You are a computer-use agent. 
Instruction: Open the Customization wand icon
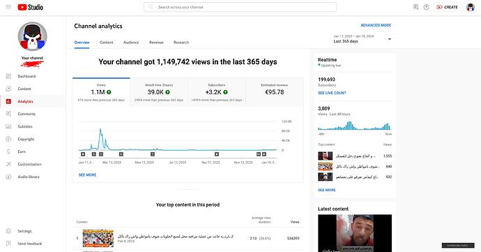(x=8, y=164)
